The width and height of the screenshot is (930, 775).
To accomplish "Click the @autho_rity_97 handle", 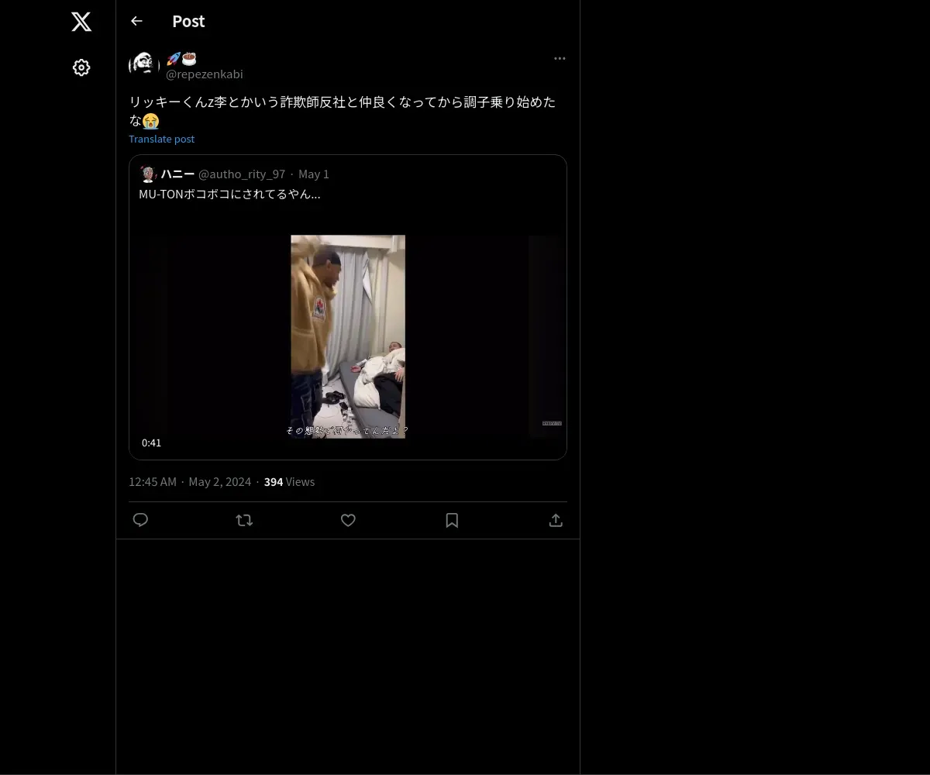I will point(242,174).
